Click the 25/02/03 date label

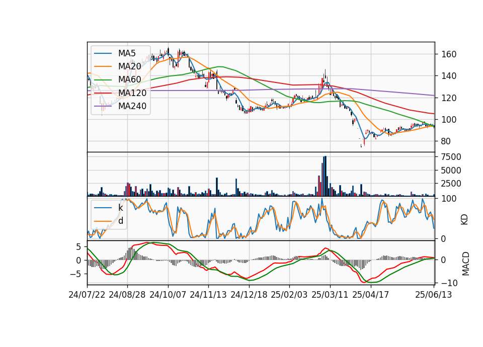(x=289, y=295)
